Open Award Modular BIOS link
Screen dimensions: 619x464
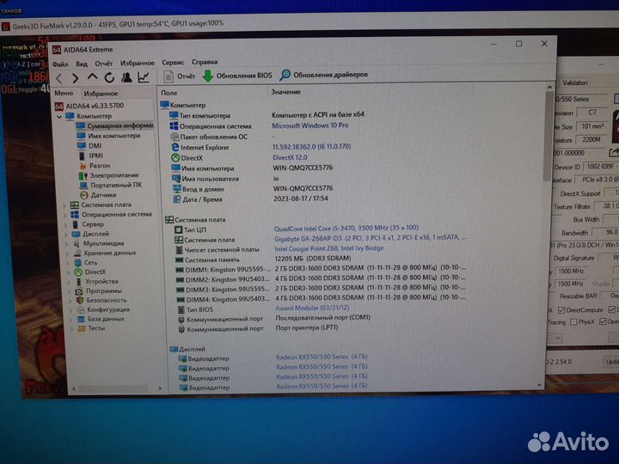(312, 308)
